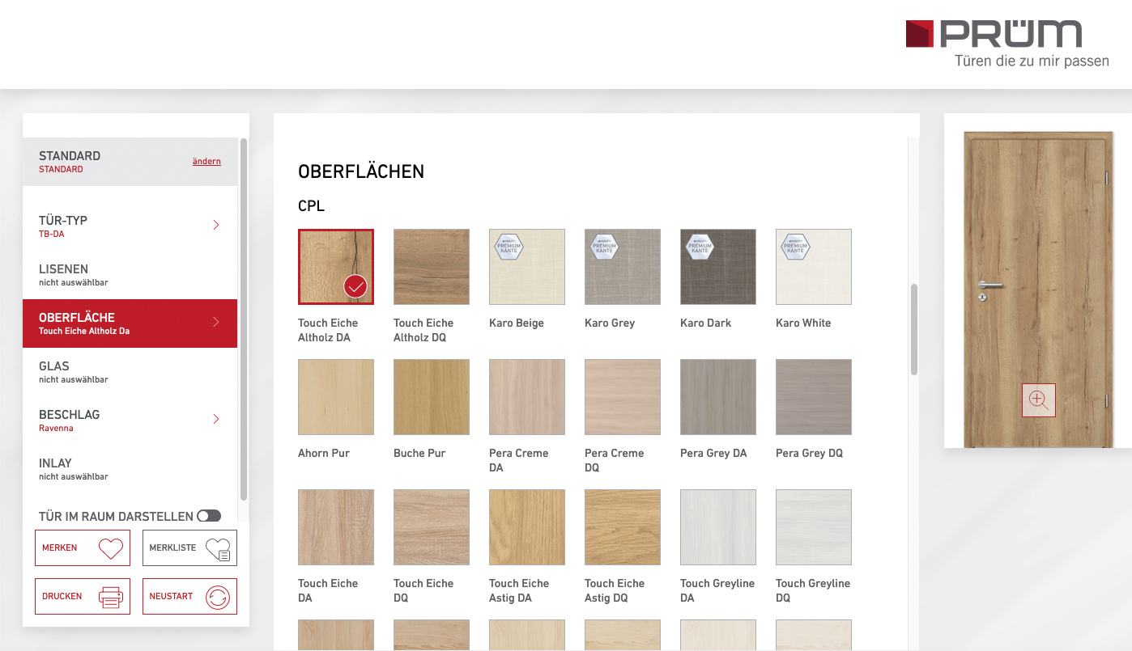This screenshot has width=1132, height=651.
Task: Click the red checkmark on selected swatch
Action: coord(355,286)
